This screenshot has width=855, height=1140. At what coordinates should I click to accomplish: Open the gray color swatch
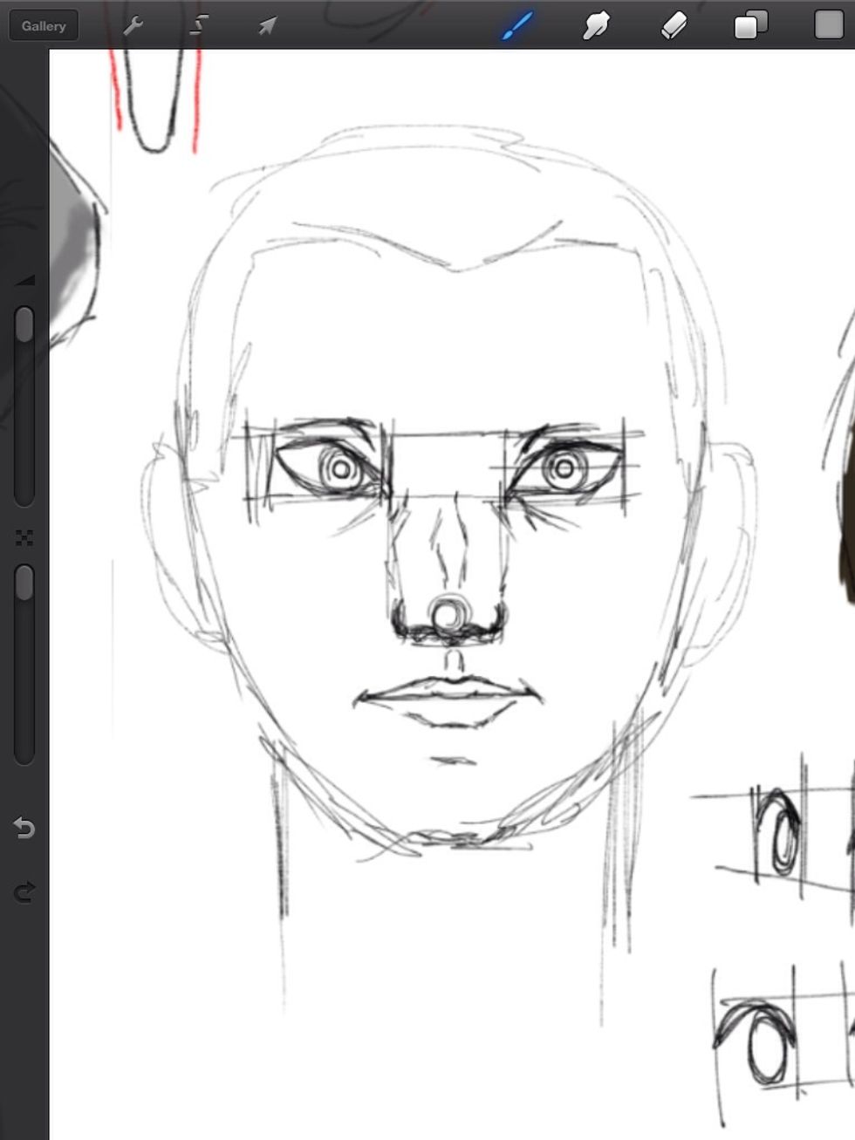coord(828,24)
